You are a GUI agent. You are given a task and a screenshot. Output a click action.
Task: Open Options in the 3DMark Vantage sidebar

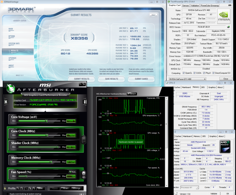point(12,36)
